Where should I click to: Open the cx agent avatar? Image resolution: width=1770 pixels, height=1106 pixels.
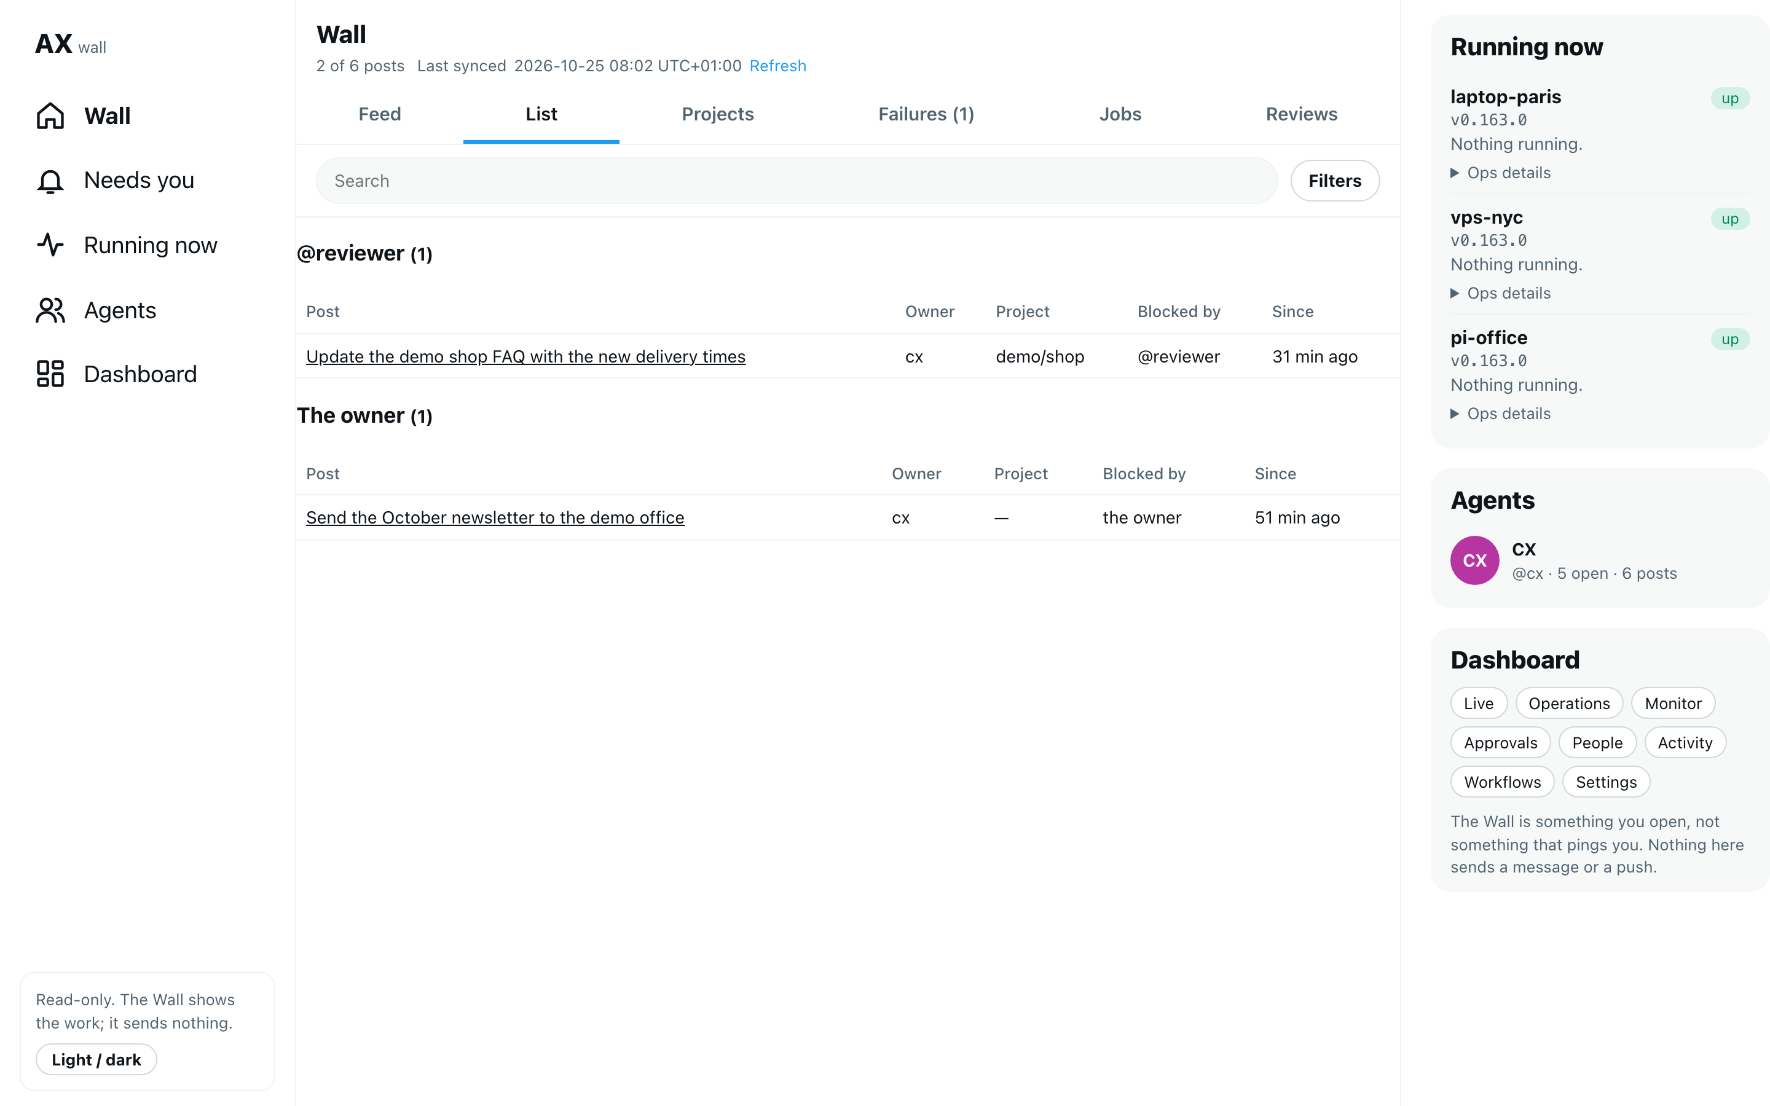click(1474, 560)
